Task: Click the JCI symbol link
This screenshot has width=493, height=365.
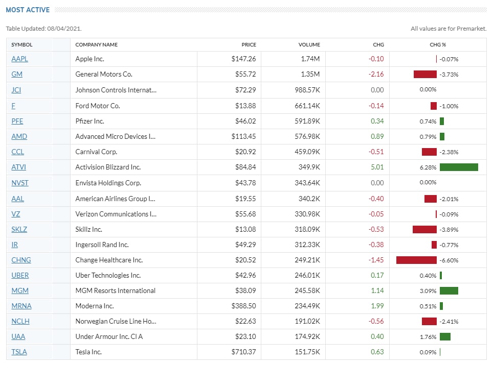Action: [16, 90]
